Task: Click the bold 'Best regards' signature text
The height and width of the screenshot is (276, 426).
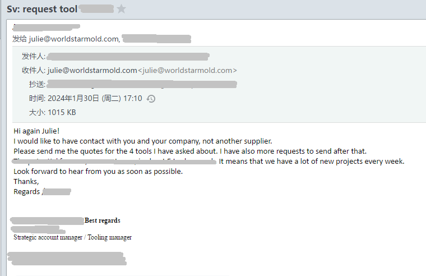Action: click(x=103, y=220)
